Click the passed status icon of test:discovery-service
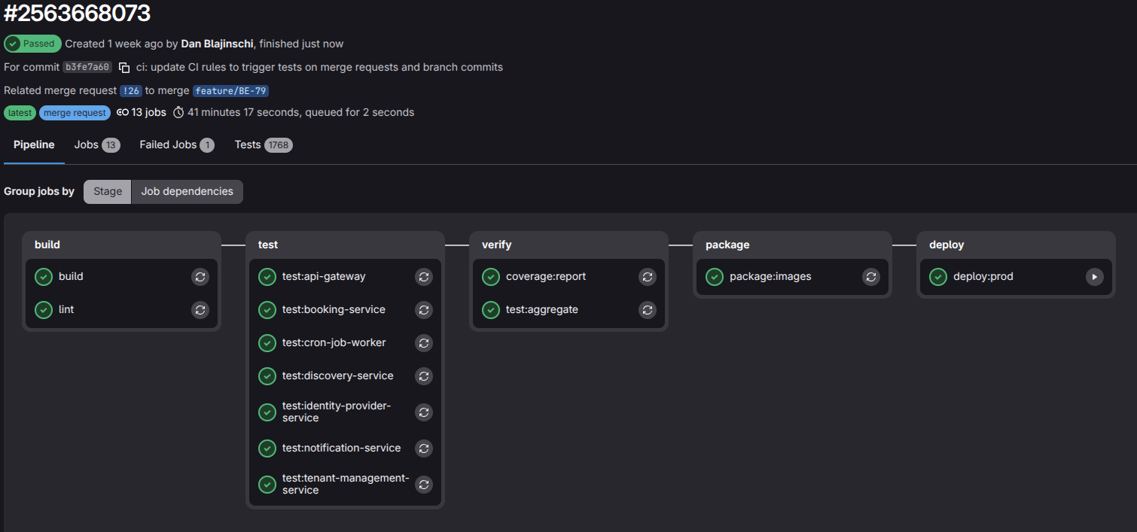The height and width of the screenshot is (532, 1137). pyautogui.click(x=267, y=375)
